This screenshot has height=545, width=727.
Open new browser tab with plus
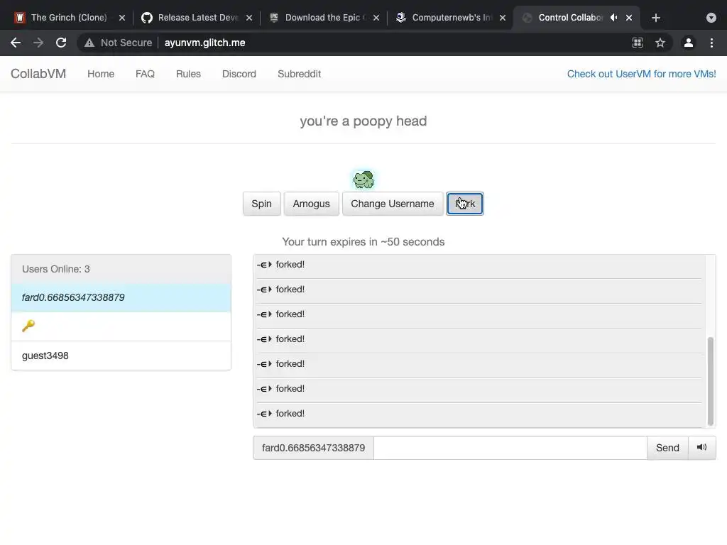pyautogui.click(x=656, y=18)
